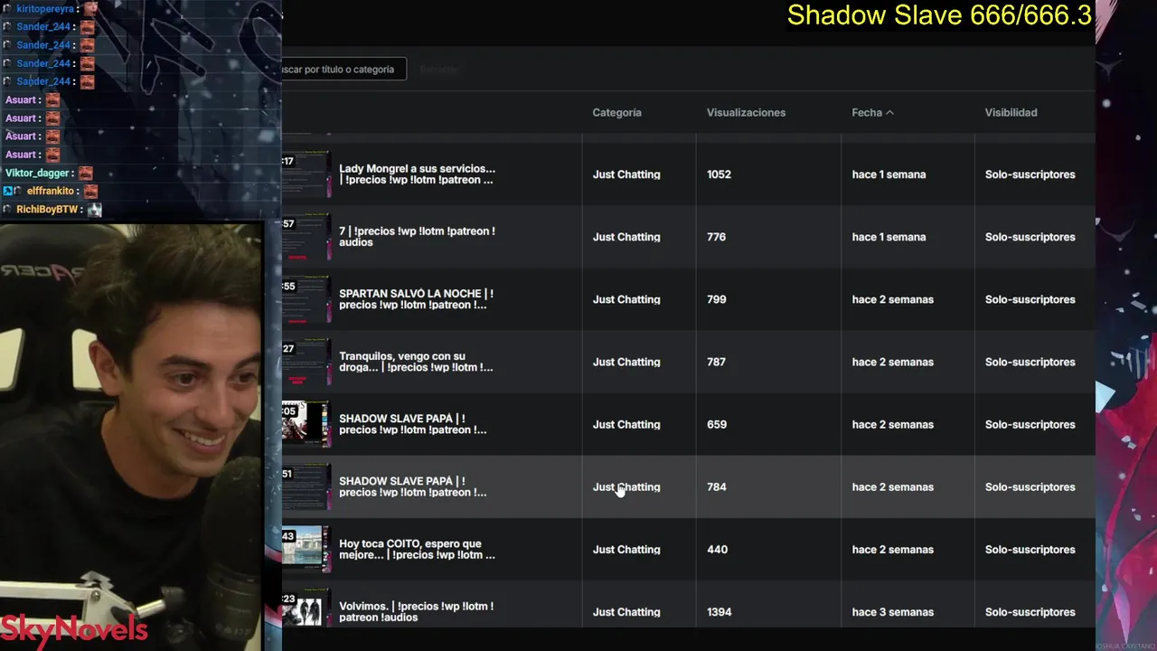1157x651 pixels.
Task: Click Just Chatting category in the Volvimos row
Action: point(626,612)
